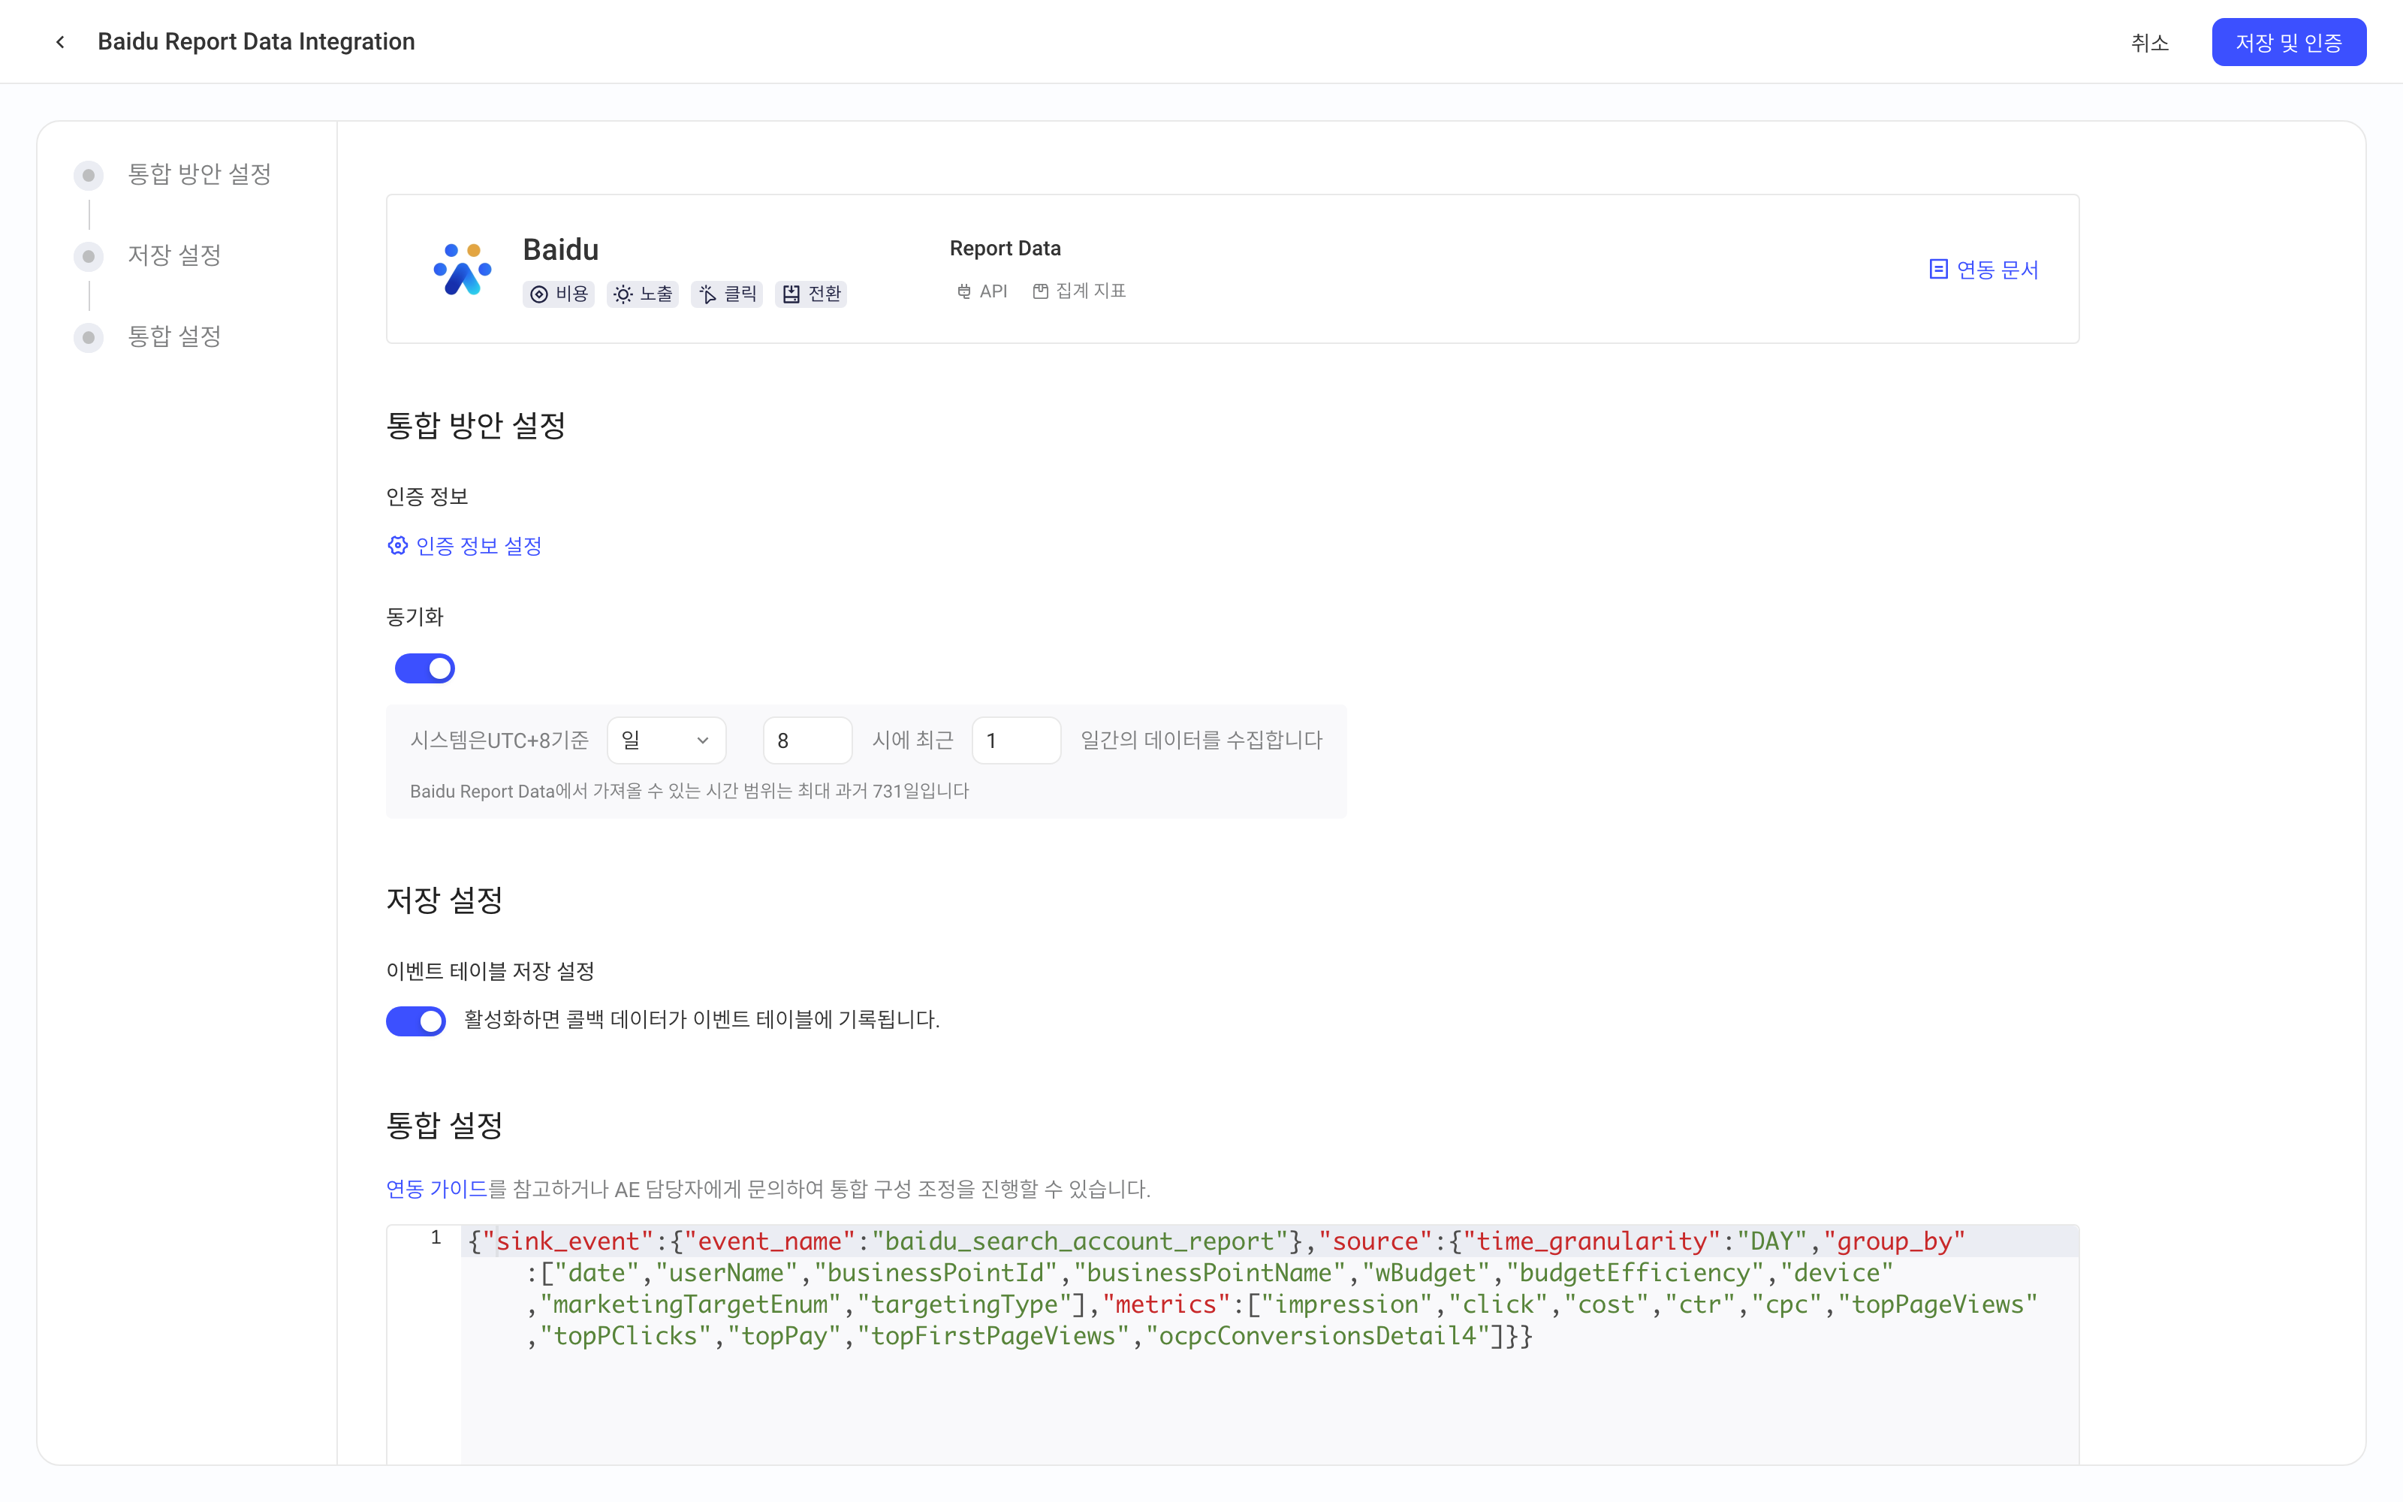Click 저장 및 인증 button

coord(2289,42)
